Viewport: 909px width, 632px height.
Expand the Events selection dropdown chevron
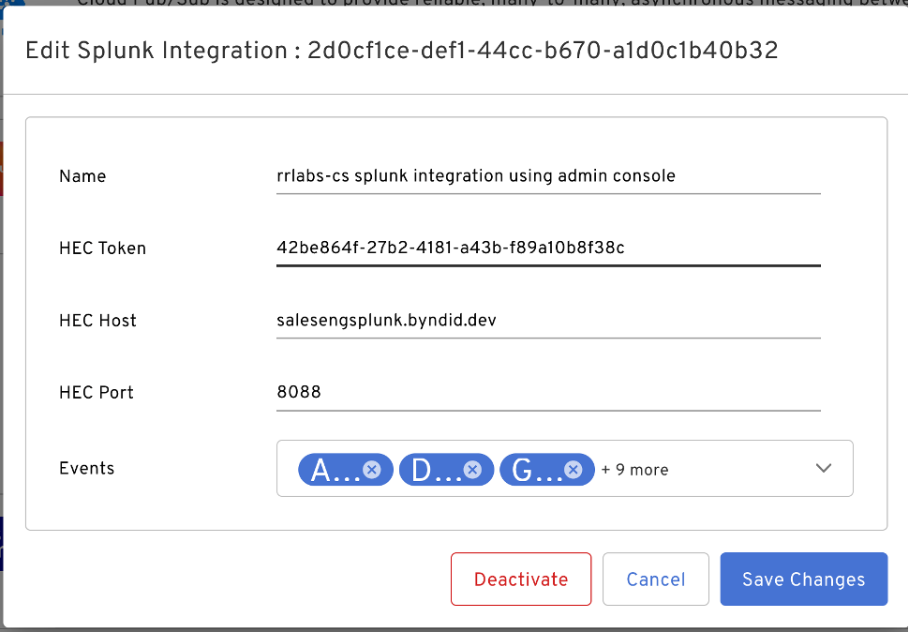click(823, 468)
